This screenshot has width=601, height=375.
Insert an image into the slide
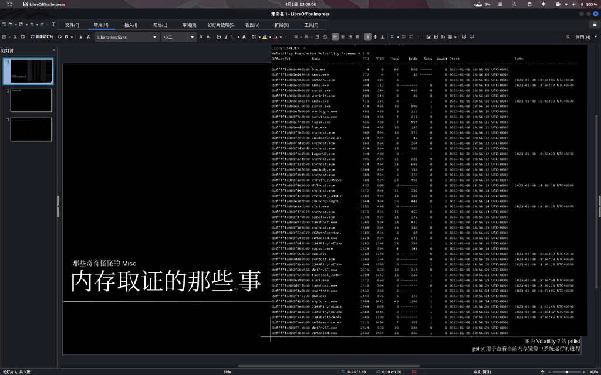pyautogui.click(x=428, y=37)
